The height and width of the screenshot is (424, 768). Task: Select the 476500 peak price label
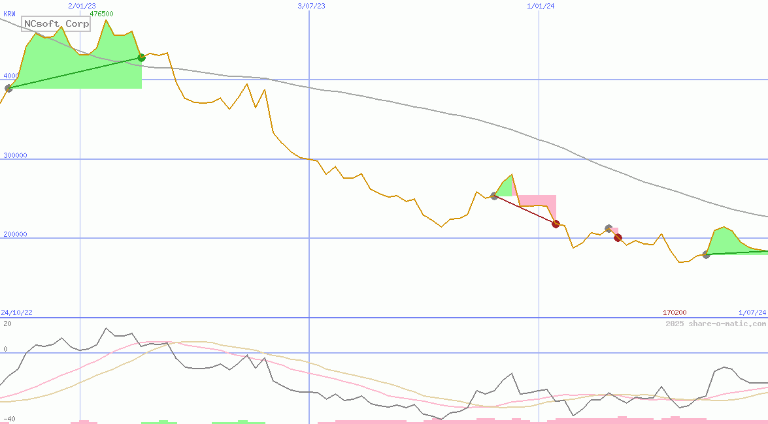tap(101, 14)
